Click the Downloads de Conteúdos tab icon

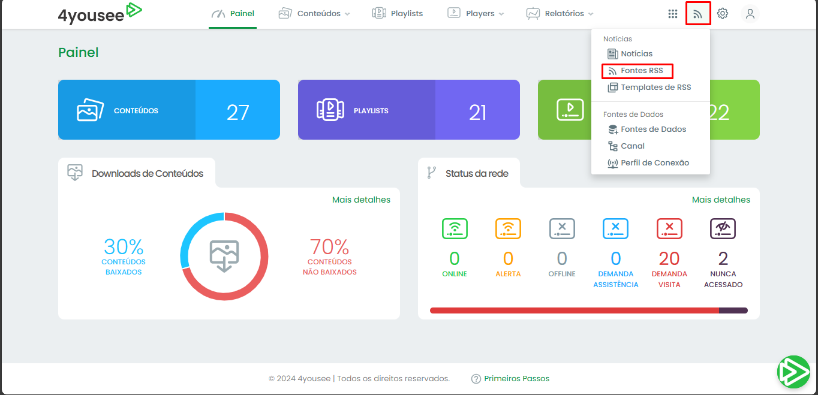(x=75, y=173)
